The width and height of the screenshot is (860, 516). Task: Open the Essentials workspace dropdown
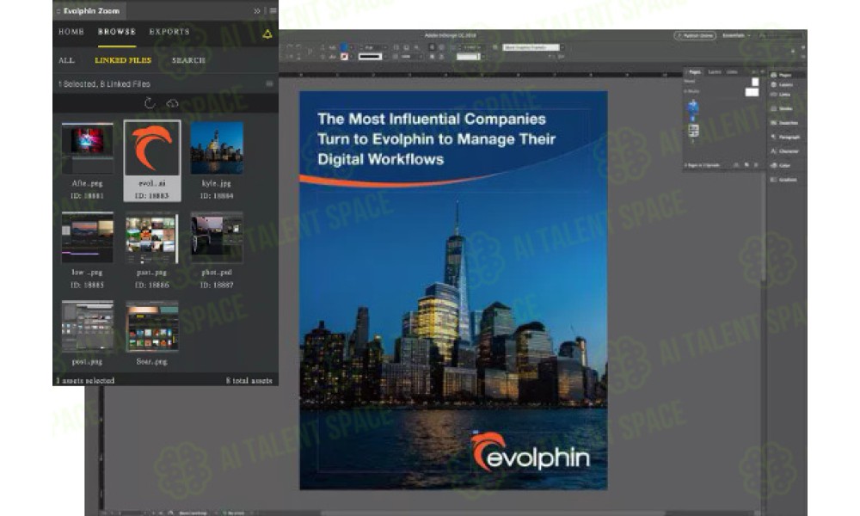(x=737, y=35)
